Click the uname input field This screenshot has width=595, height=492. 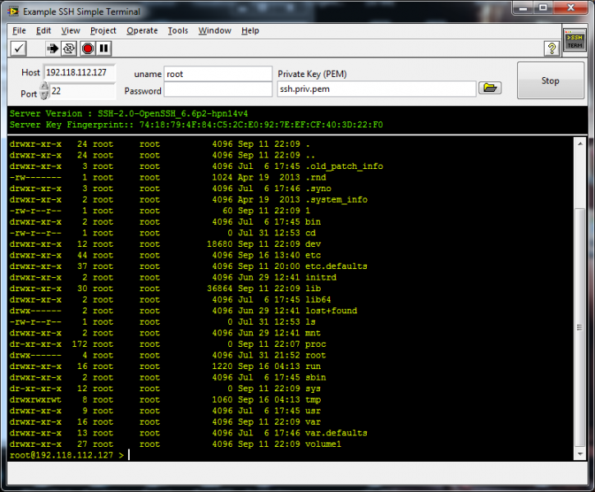(217, 74)
